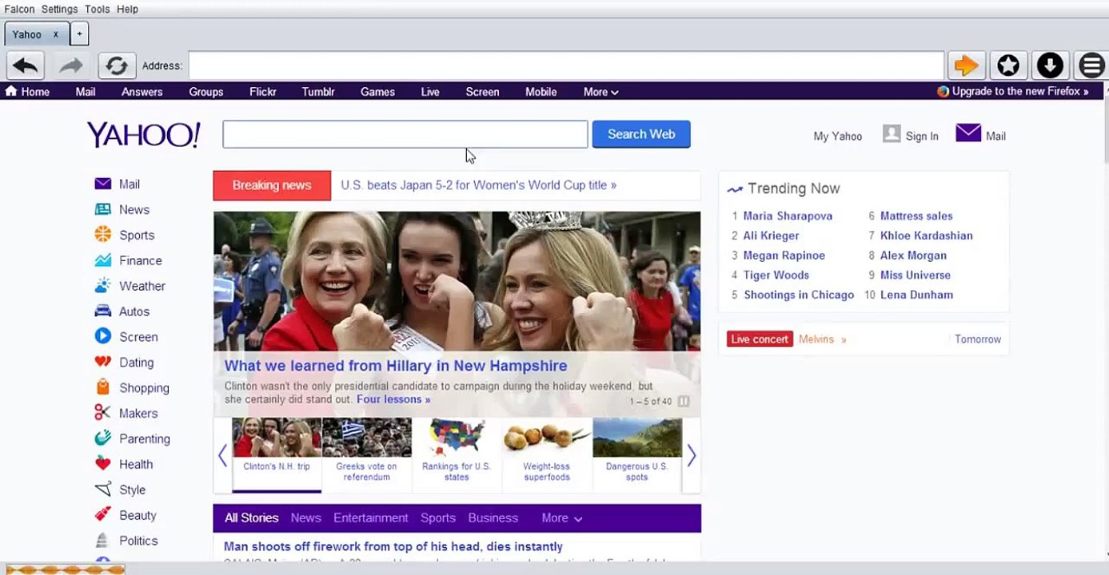Click the browser back arrow button
Image resolution: width=1109 pixels, height=575 pixels.
[x=25, y=65]
